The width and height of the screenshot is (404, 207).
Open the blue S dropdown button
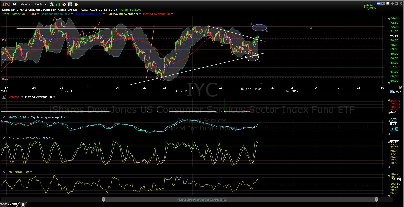pos(379,4)
